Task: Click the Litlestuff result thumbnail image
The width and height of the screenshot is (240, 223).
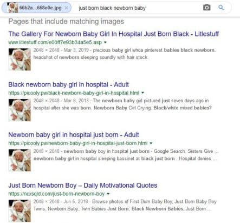Action: coord(20,59)
